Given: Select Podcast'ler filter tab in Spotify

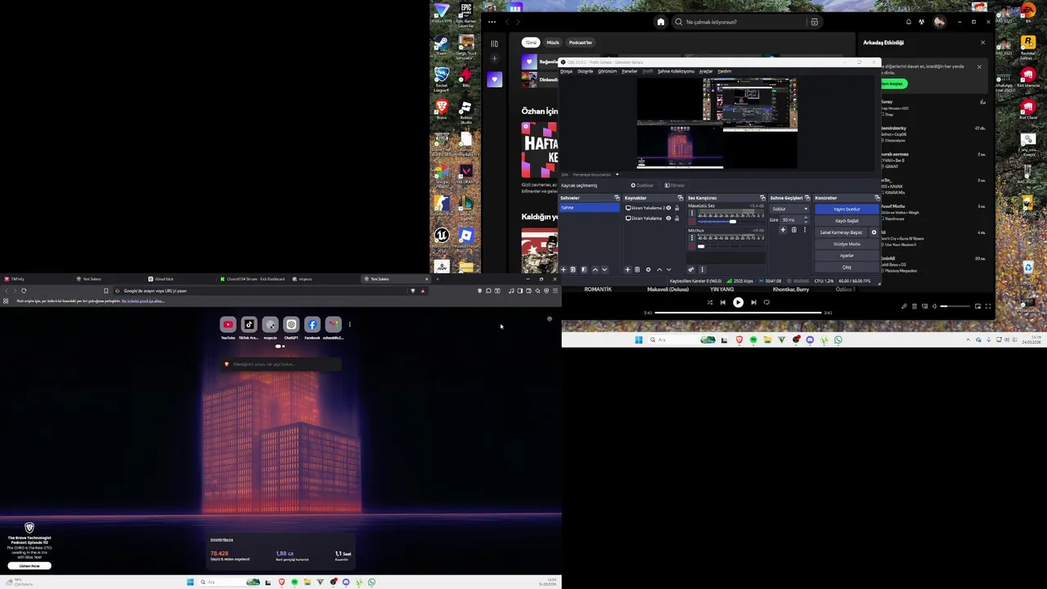Looking at the screenshot, I should [581, 43].
